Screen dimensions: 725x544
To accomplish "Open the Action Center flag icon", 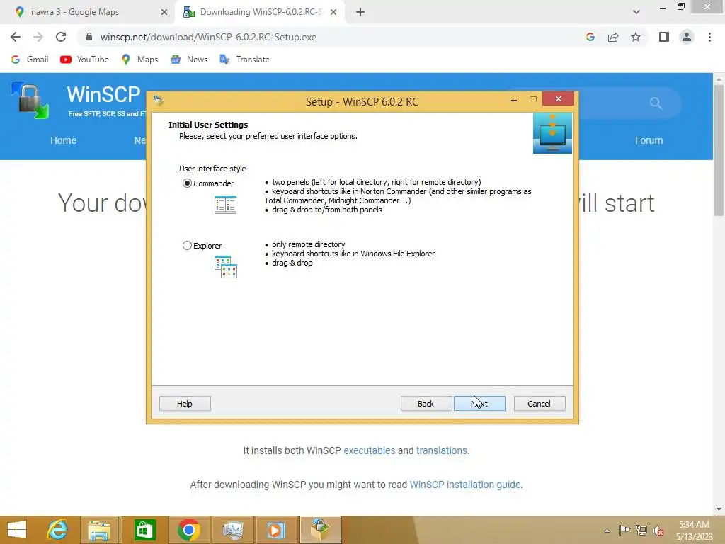I will point(624,531).
